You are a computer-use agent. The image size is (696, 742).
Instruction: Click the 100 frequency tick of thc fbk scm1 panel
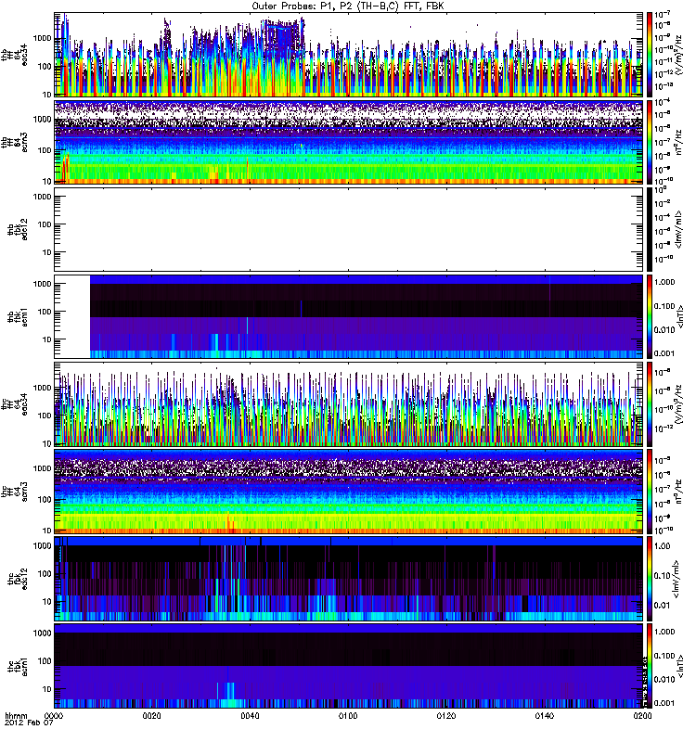click(44, 660)
